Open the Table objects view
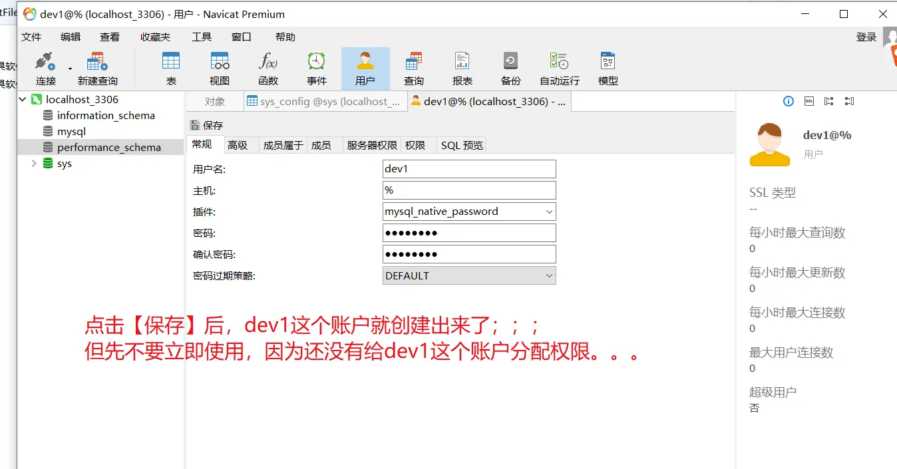 pos(171,69)
